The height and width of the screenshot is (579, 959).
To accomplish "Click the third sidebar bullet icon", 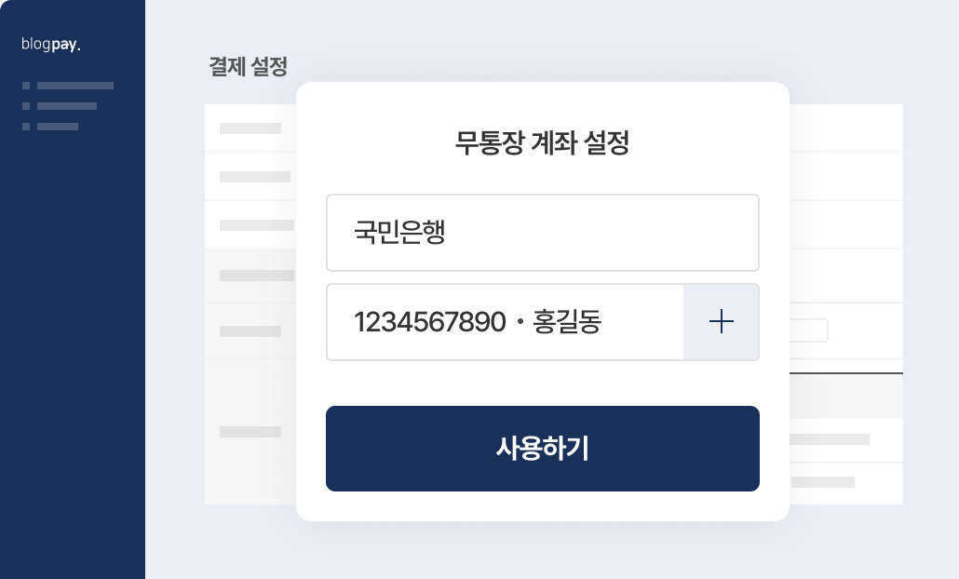I will [26, 127].
